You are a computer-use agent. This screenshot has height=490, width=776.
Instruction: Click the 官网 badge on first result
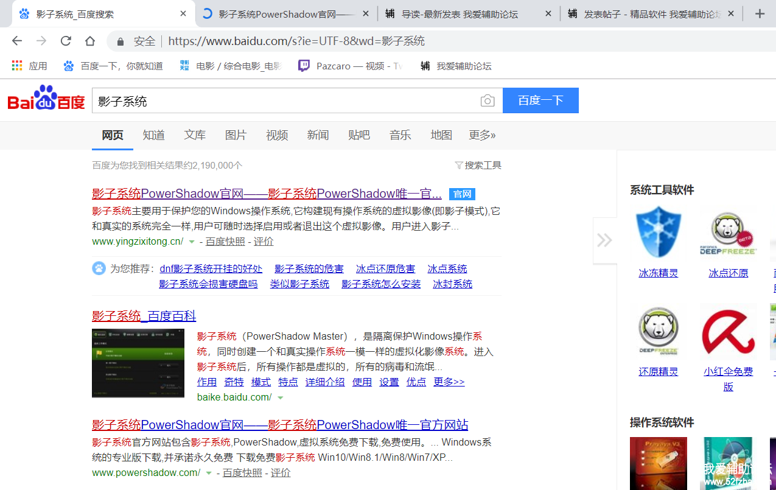pyautogui.click(x=462, y=194)
